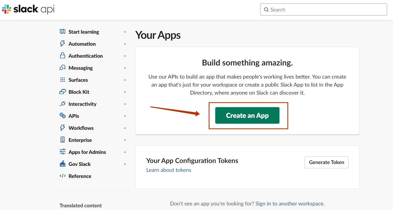Follow the Learn about tokens link

click(x=169, y=170)
